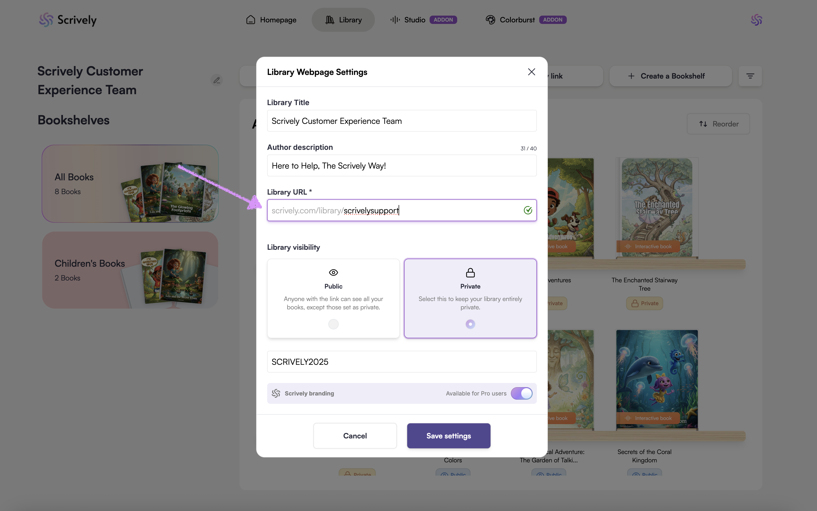The width and height of the screenshot is (817, 511).
Task: Click the eye icon in the Public option
Action: (333, 272)
